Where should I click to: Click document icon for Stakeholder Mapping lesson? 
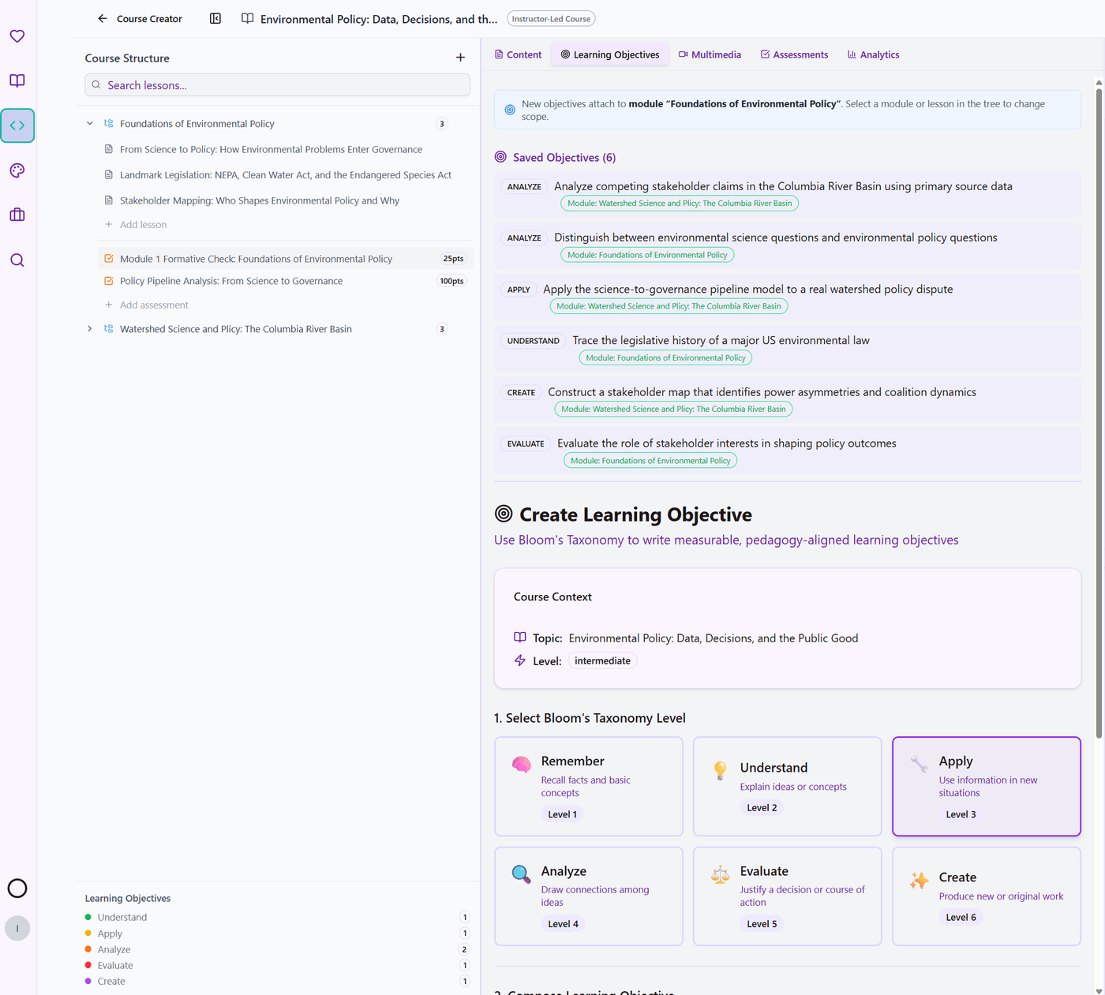pyautogui.click(x=109, y=200)
